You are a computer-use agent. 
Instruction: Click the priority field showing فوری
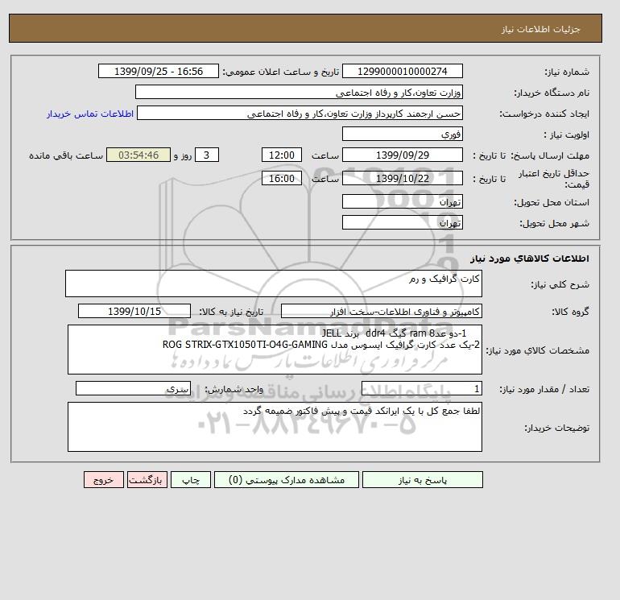402,134
